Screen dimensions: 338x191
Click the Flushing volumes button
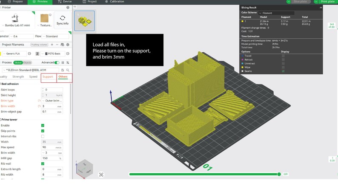click(39, 45)
